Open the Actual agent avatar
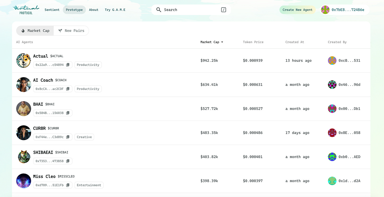384x197 pixels. point(24,60)
